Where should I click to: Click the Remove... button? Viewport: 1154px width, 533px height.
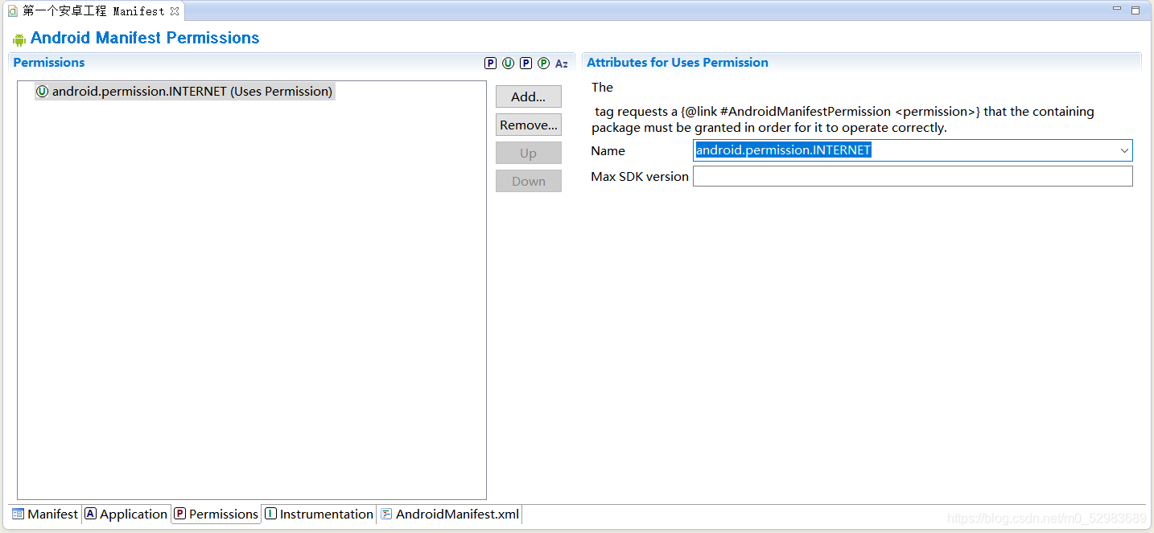(529, 125)
